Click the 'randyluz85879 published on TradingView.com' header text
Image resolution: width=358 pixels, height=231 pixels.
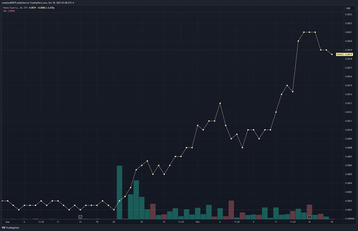click(24, 3)
